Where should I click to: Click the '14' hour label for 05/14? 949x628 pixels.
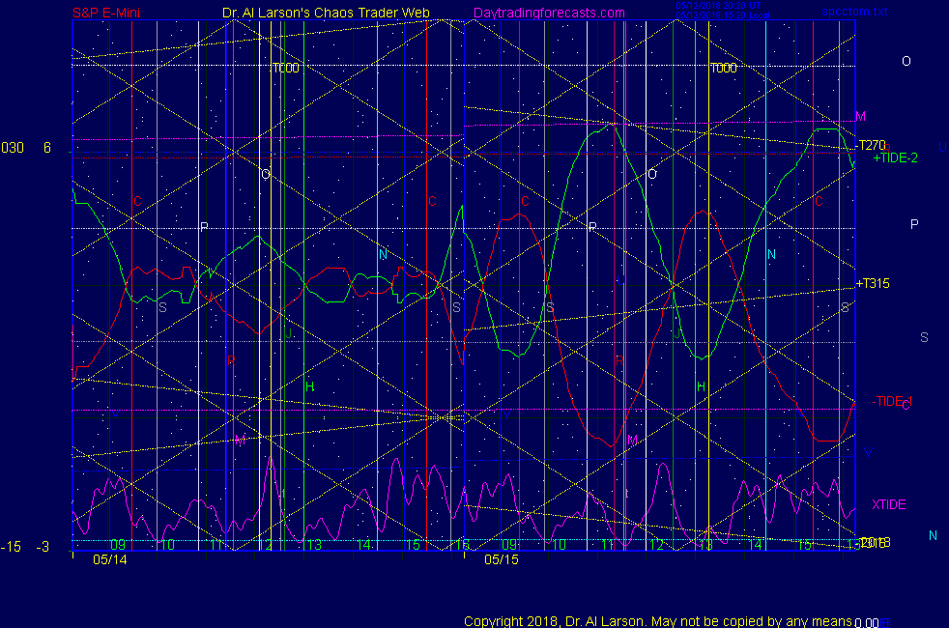click(x=363, y=545)
